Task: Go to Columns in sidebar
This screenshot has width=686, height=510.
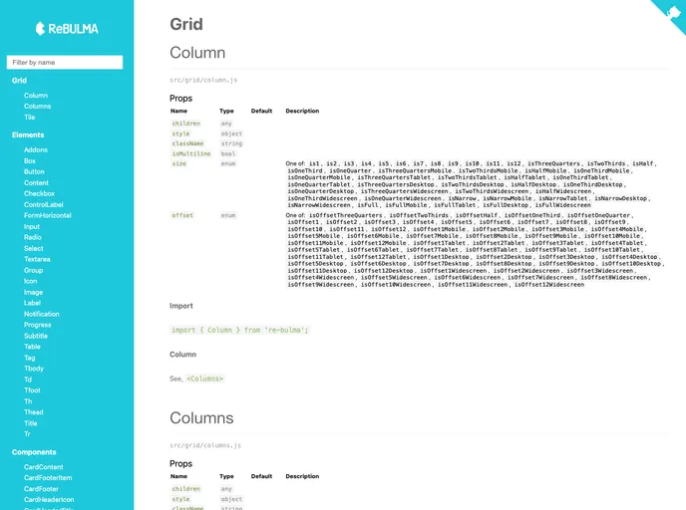Action: (38, 106)
